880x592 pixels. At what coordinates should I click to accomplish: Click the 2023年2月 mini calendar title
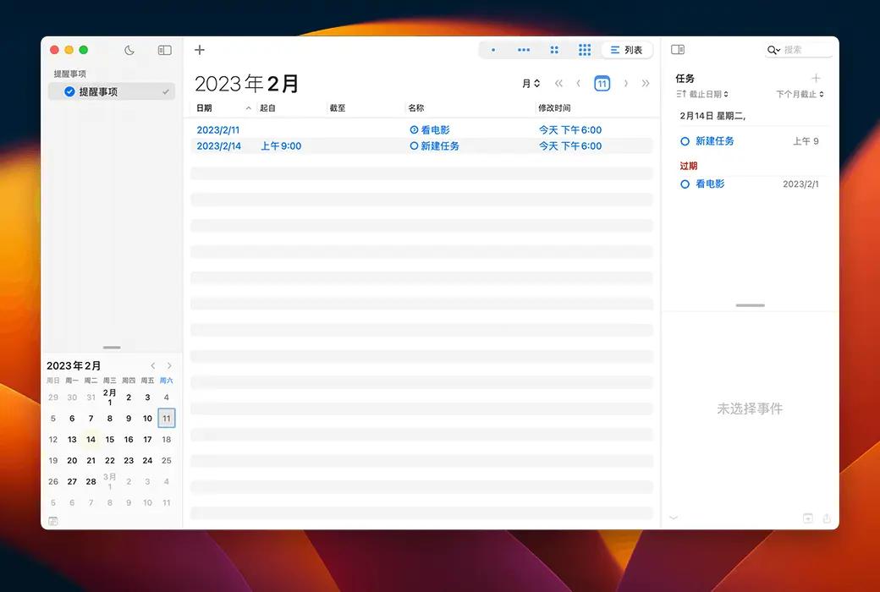click(74, 366)
